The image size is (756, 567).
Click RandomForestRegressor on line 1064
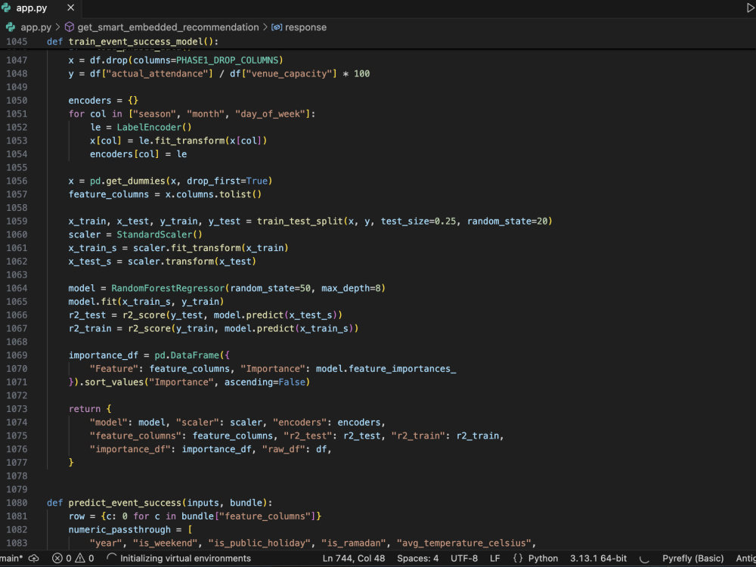coord(168,288)
